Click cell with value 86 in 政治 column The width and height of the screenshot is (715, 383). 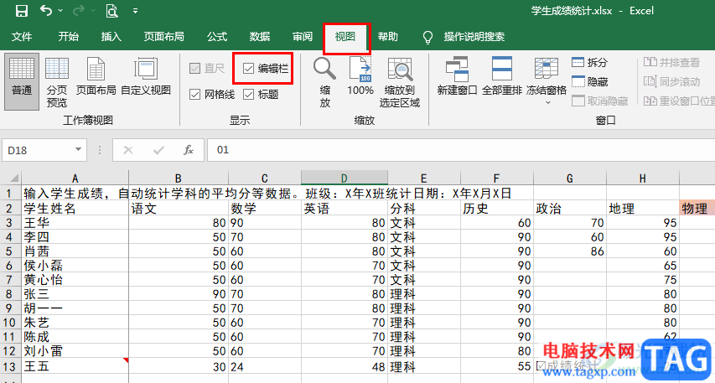(570, 251)
